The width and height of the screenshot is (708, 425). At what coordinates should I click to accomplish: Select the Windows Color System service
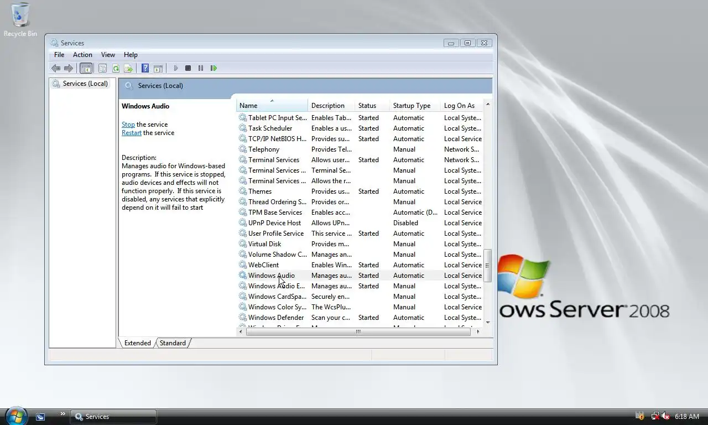tap(277, 307)
